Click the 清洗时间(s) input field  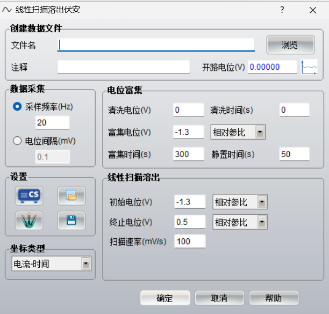[294, 109]
